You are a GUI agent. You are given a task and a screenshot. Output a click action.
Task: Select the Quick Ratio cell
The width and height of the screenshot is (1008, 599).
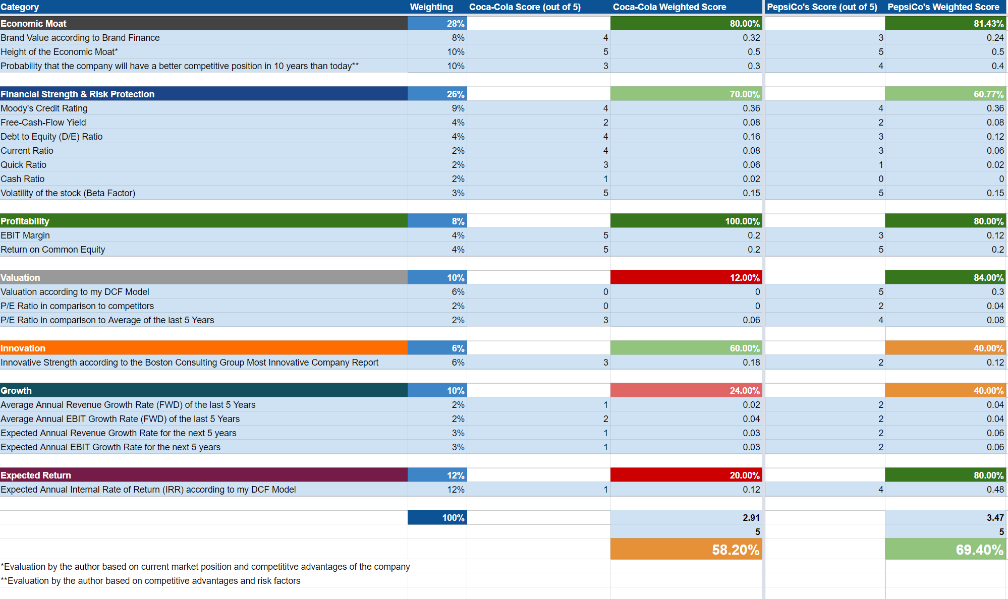pos(204,164)
